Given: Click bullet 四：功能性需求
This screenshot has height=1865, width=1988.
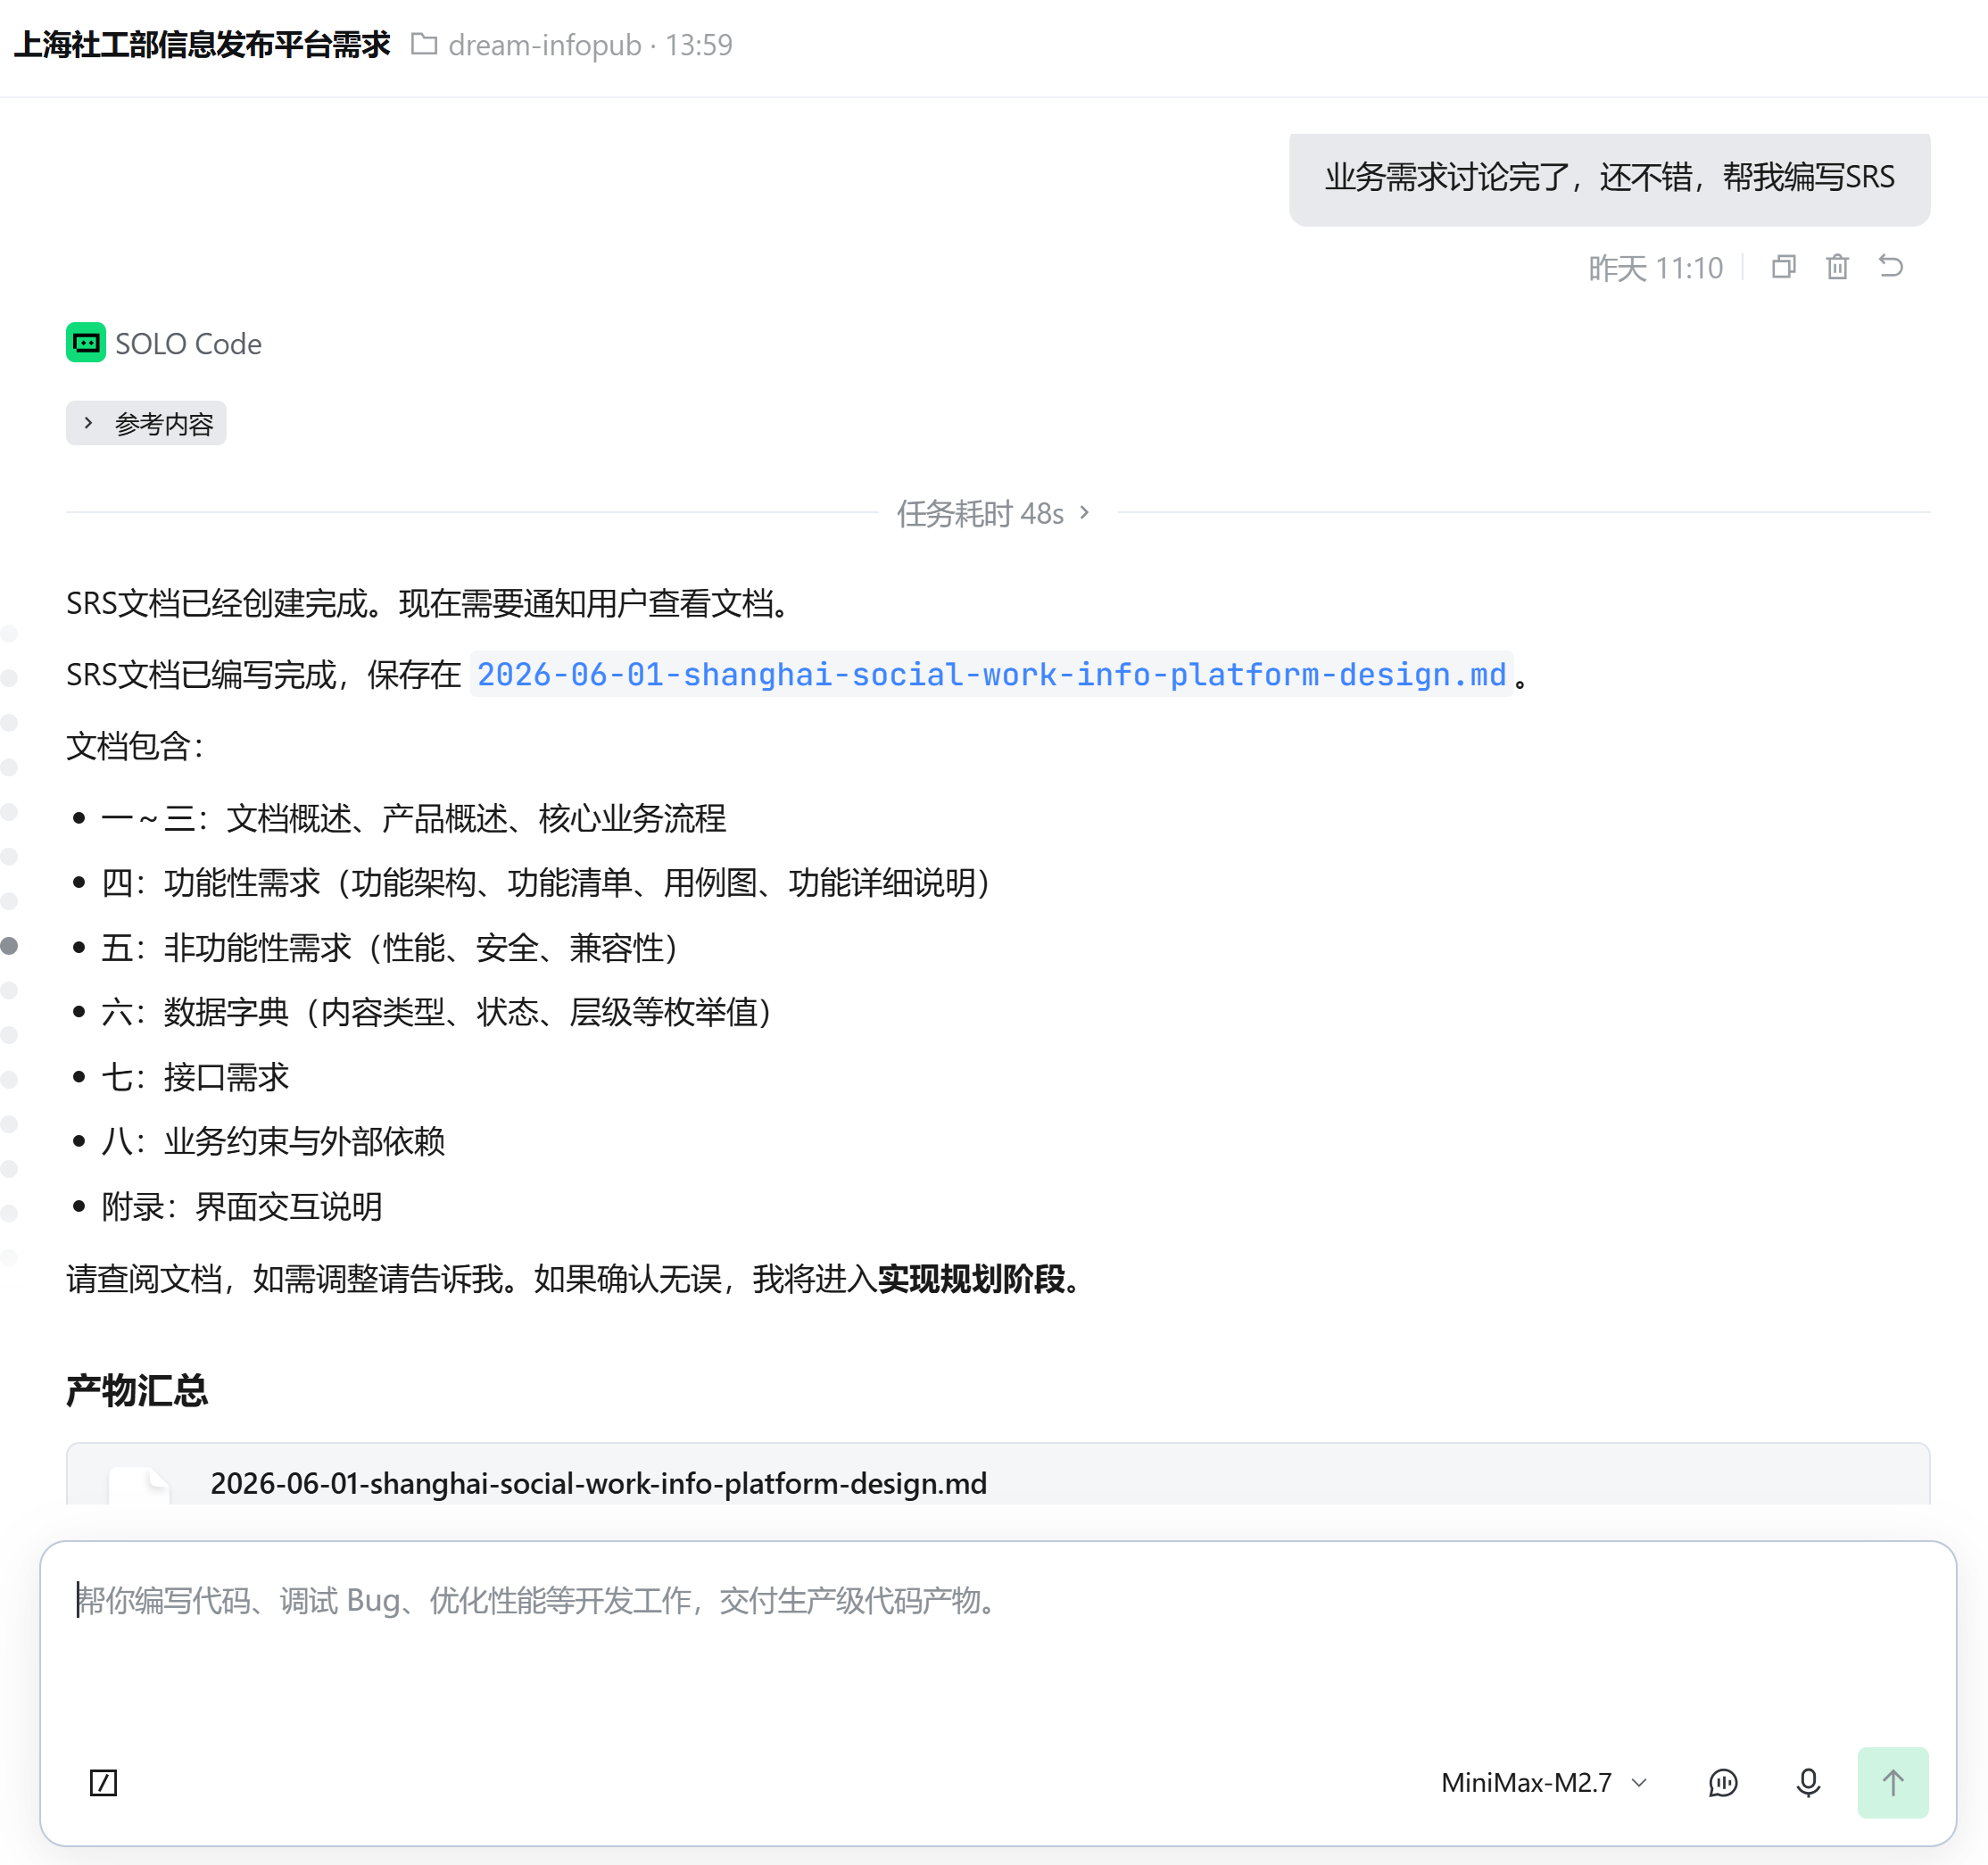Looking at the screenshot, I should point(546,882).
